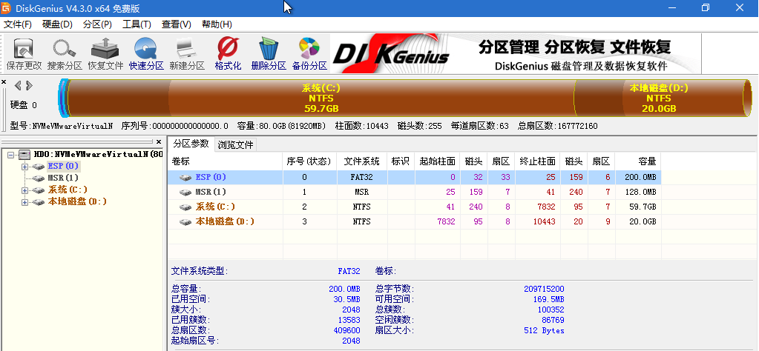Collapse the HD0 disk root node
Image resolution: width=759 pixels, height=351 pixels.
(10, 154)
